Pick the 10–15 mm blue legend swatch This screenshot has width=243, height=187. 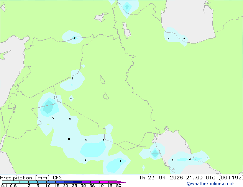(x=51, y=182)
